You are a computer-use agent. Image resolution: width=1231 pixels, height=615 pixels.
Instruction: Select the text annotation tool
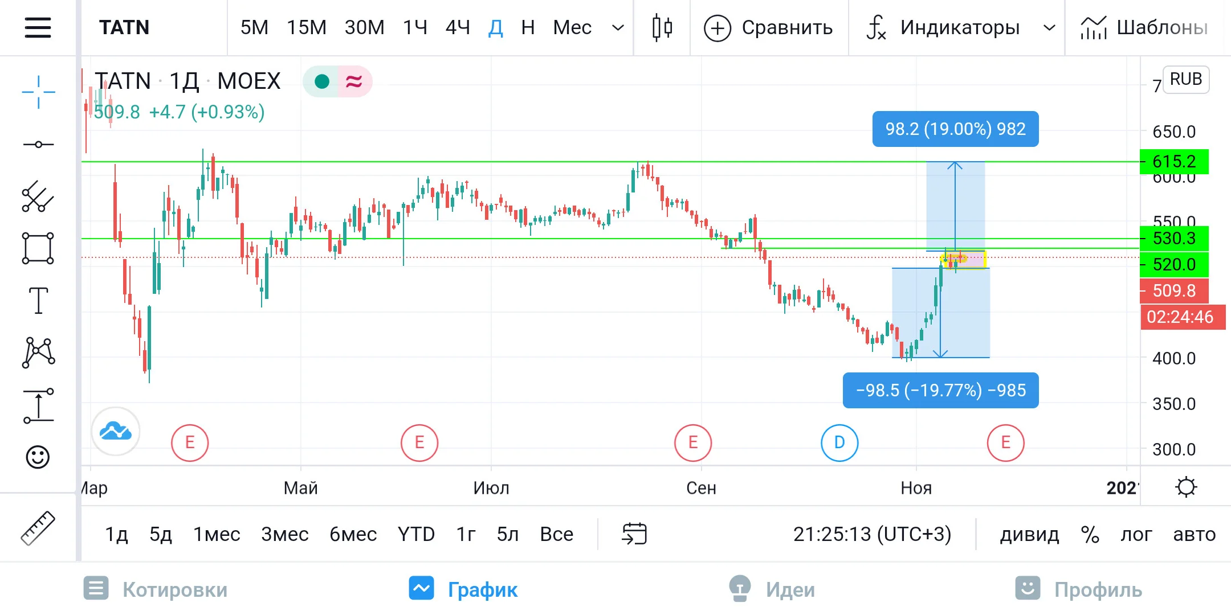click(x=38, y=300)
